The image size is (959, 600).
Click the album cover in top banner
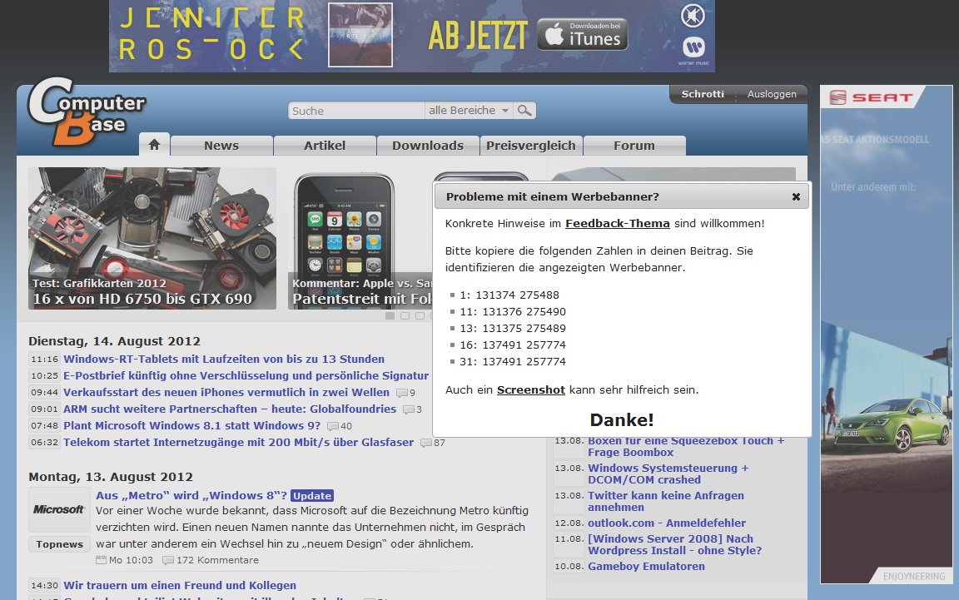pos(360,34)
